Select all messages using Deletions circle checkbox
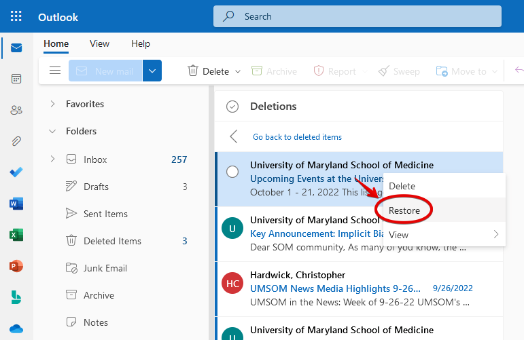 (x=232, y=107)
